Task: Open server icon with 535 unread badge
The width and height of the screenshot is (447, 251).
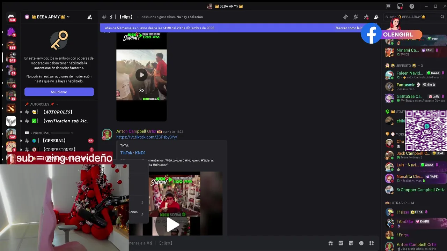Action: (11, 45)
